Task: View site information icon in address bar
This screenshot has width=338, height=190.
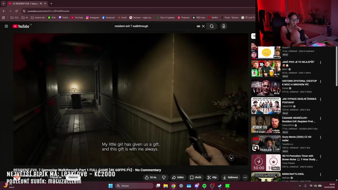Action: (x=24, y=11)
